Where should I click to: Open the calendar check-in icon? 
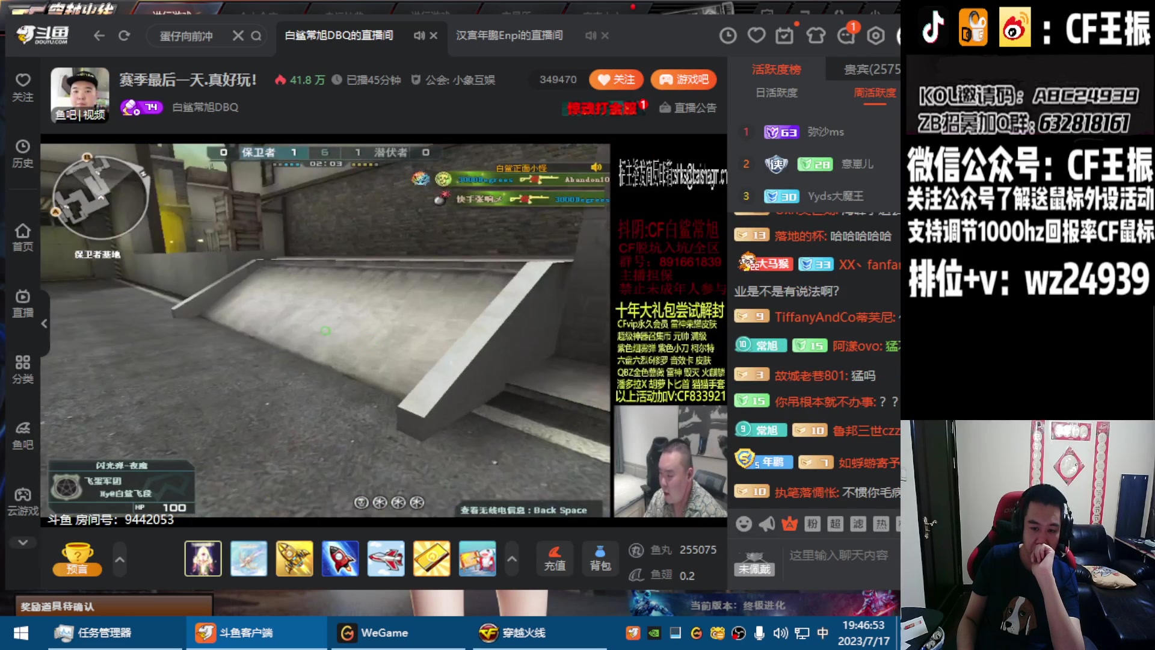click(x=784, y=36)
